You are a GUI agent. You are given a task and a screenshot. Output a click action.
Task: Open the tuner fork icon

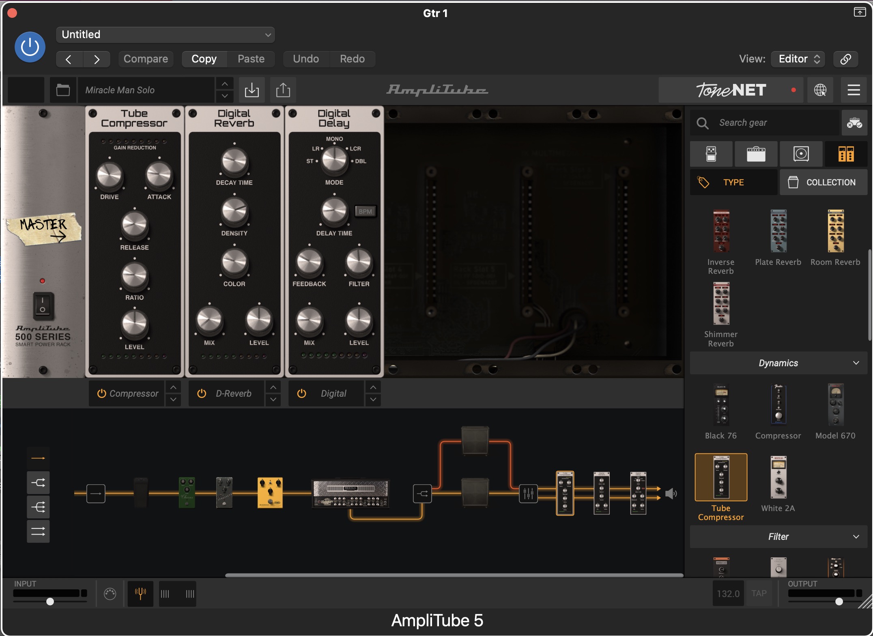(140, 594)
